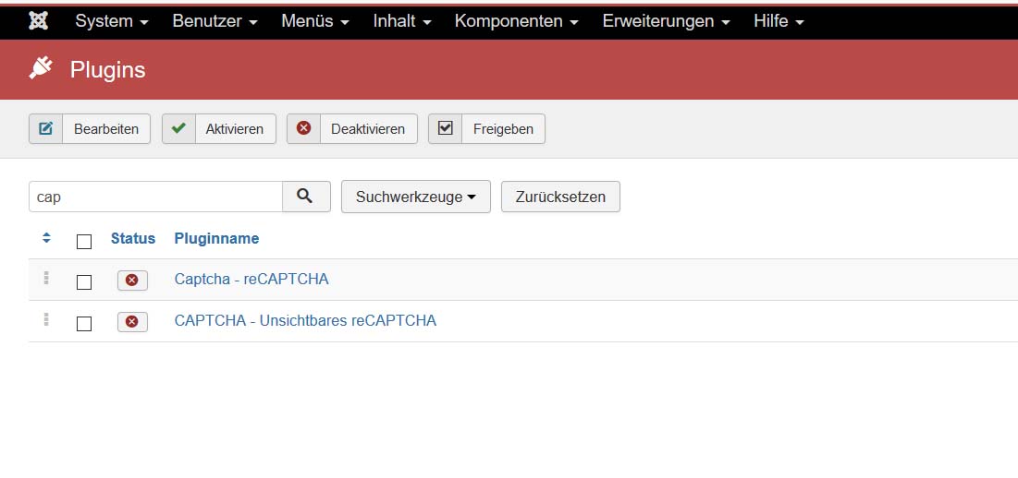Viewport: 1018px width, 478px height.
Task: Click the Freigeben button label
Action: pos(503,129)
